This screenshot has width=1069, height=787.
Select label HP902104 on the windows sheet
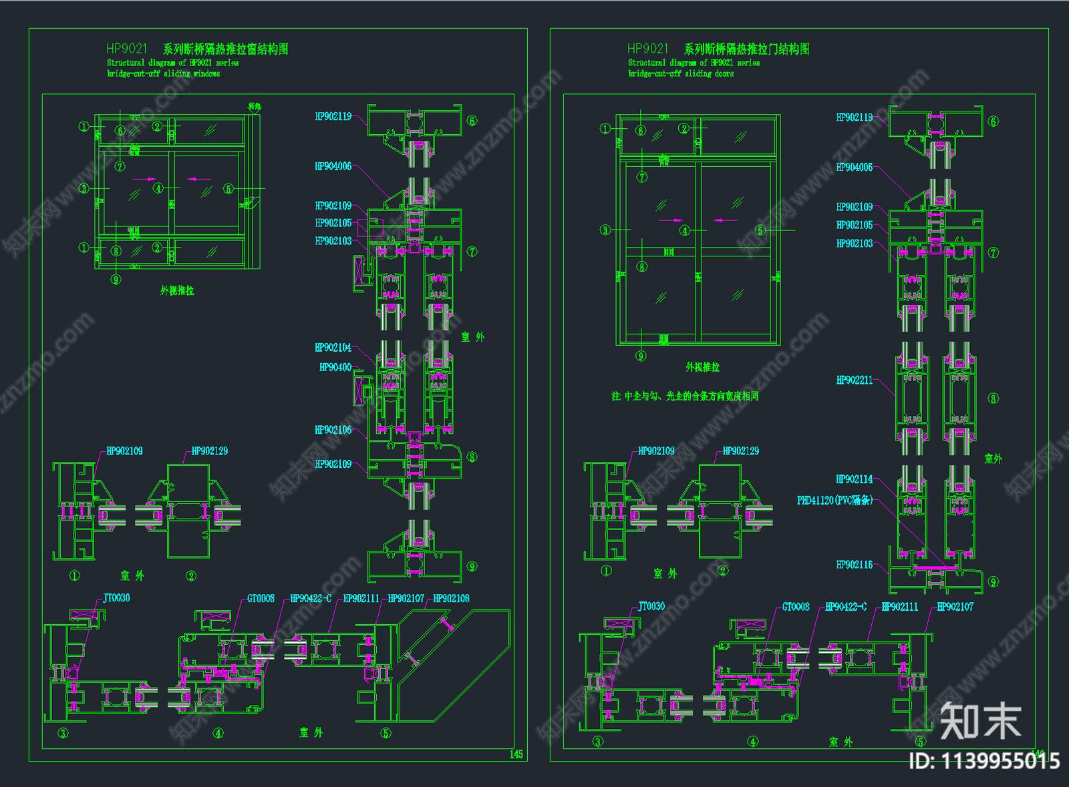[333, 348]
